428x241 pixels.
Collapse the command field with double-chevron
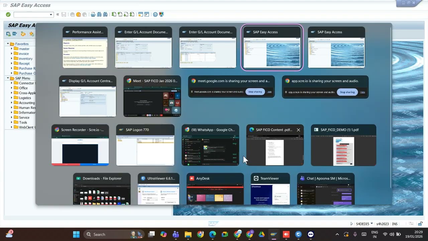[x=58, y=14]
